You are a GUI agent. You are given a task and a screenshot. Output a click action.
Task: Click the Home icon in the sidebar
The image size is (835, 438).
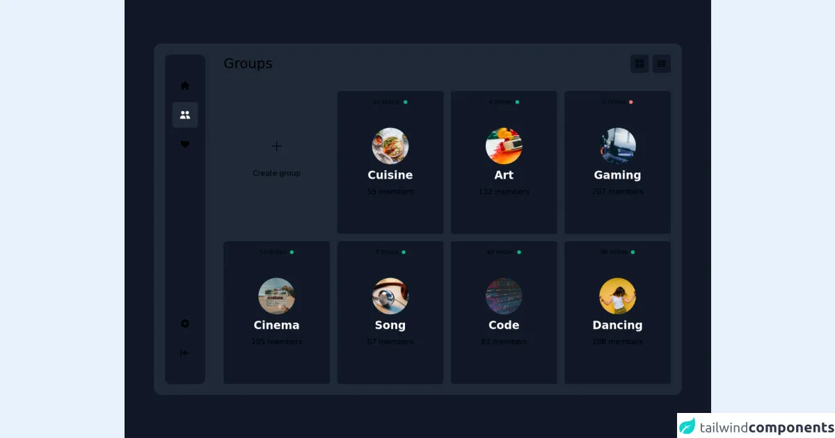tap(185, 86)
